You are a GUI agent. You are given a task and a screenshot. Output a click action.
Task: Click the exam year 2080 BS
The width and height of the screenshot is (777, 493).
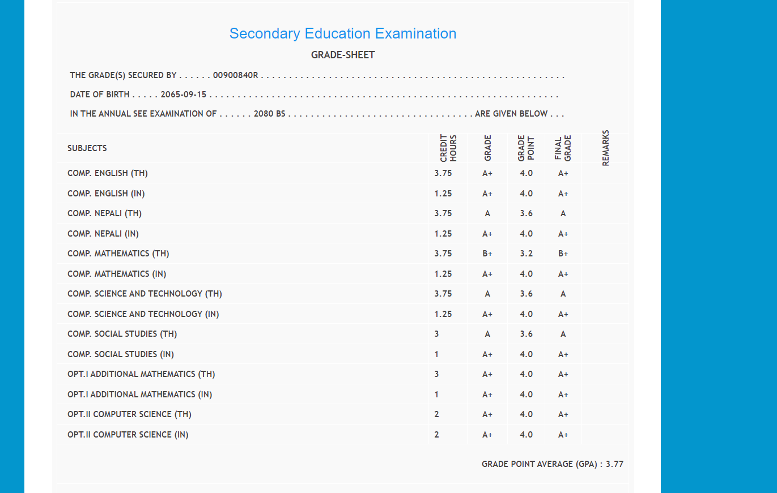click(269, 114)
